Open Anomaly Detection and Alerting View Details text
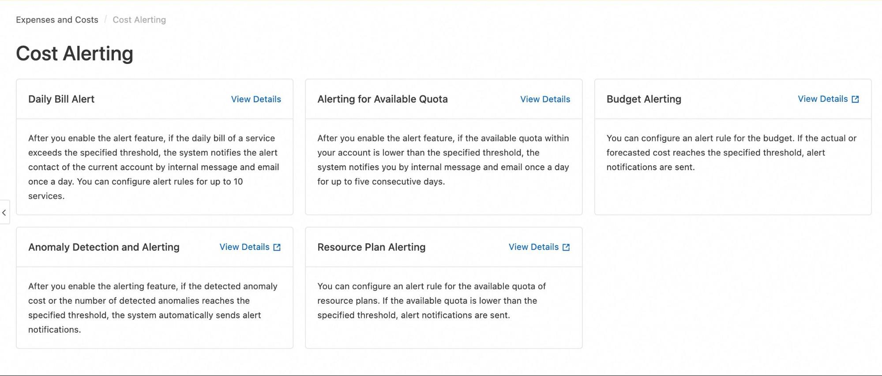 click(244, 247)
